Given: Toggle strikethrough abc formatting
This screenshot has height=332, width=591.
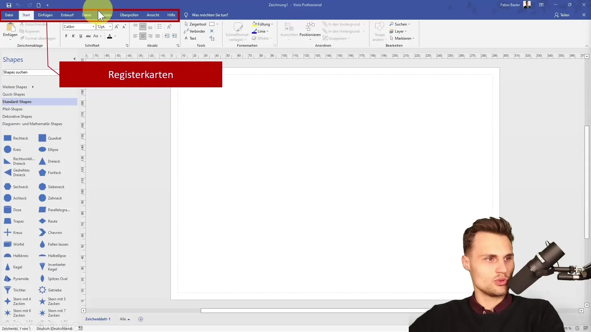Looking at the screenshot, I should tap(88, 36).
